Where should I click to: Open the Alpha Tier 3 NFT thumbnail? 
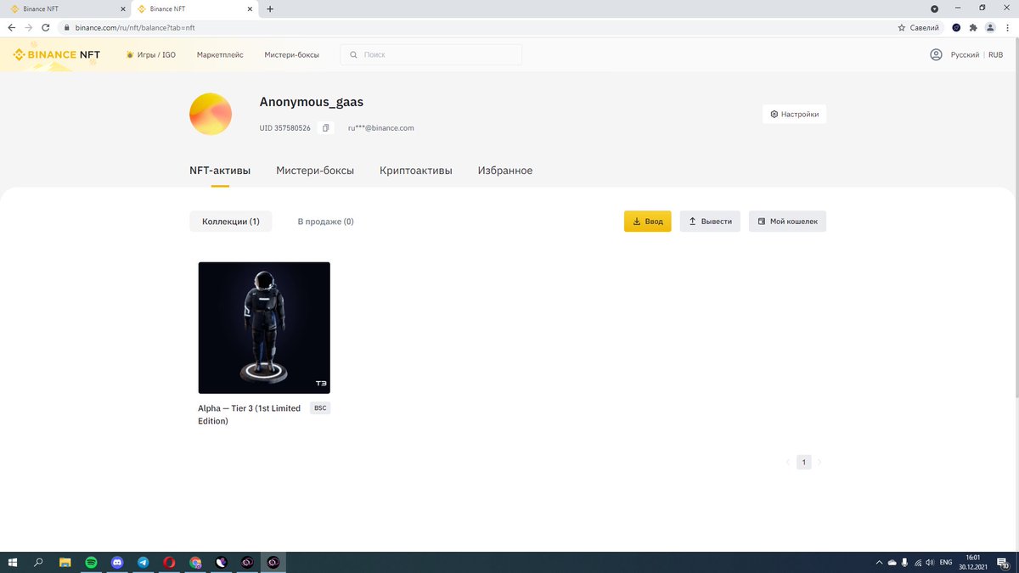click(264, 328)
